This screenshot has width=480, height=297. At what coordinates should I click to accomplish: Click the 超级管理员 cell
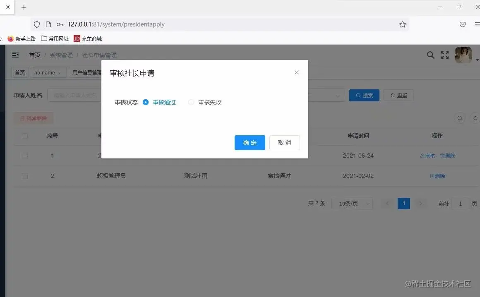pos(111,176)
